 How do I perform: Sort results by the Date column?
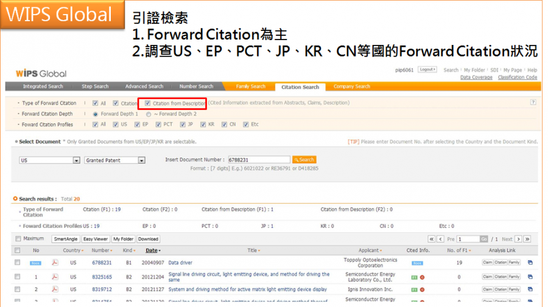[x=152, y=250]
